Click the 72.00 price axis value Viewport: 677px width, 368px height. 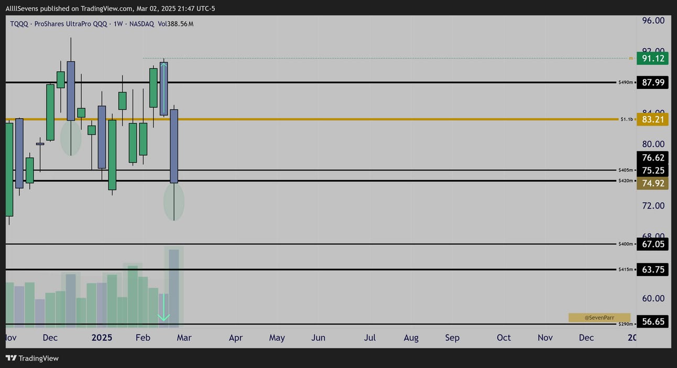click(653, 205)
